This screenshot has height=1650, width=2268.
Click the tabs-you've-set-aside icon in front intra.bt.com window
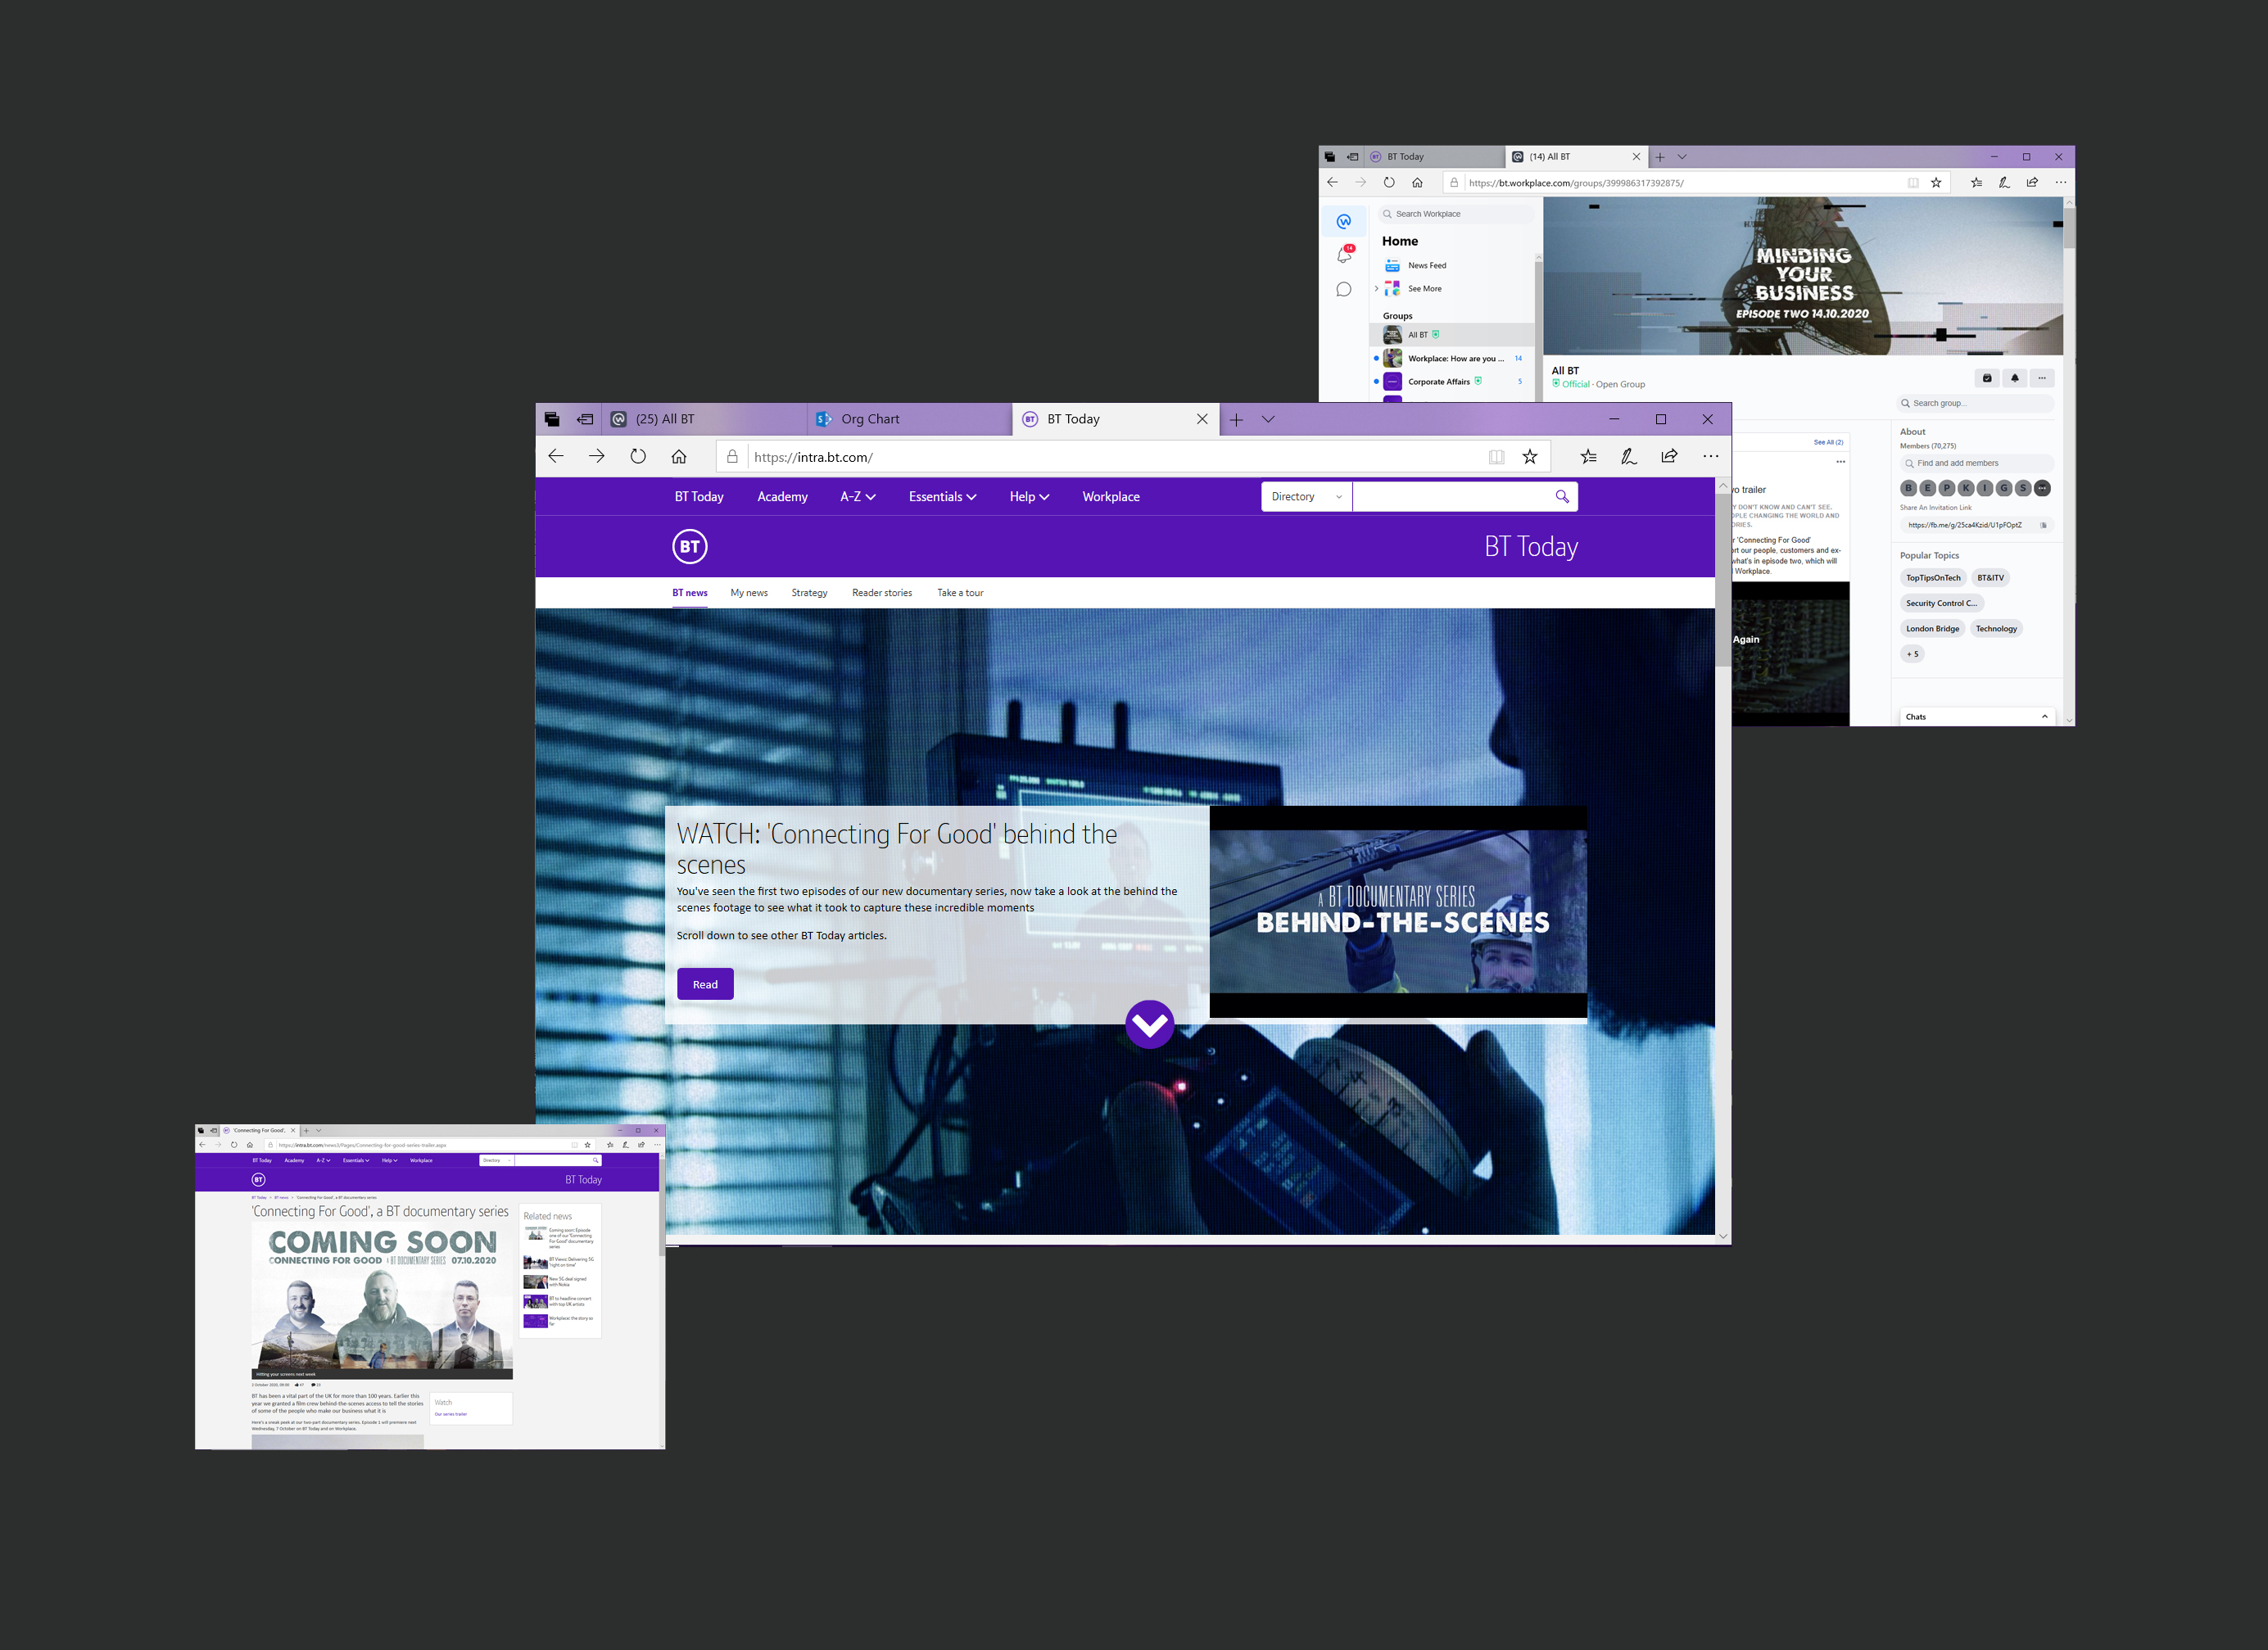pyautogui.click(x=552, y=419)
